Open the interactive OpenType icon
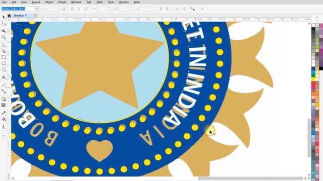Viewport: 323px width, 181px height. [193, 9]
